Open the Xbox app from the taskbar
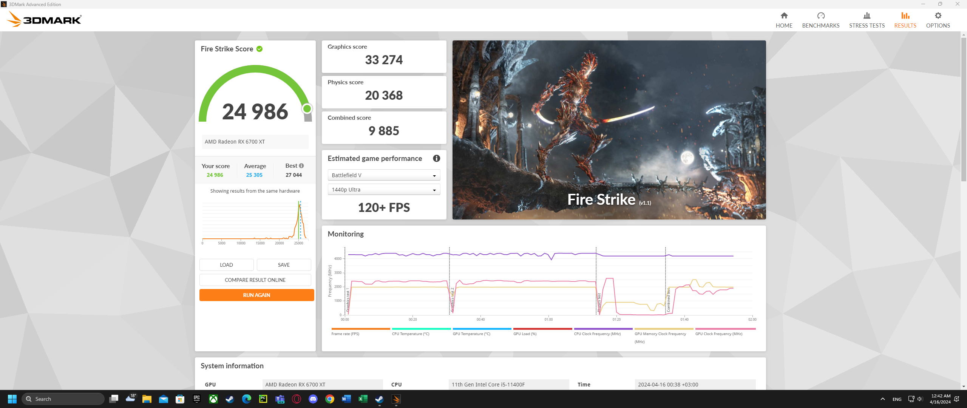 (213, 399)
